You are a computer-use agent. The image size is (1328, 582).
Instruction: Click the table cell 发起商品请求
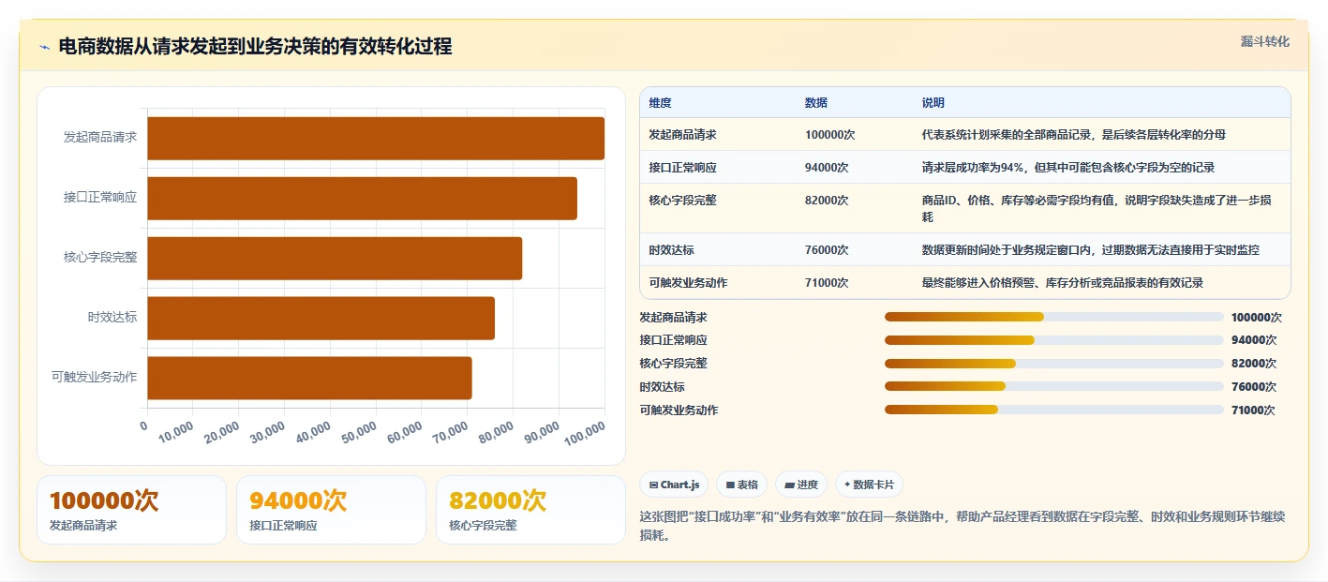point(682,135)
